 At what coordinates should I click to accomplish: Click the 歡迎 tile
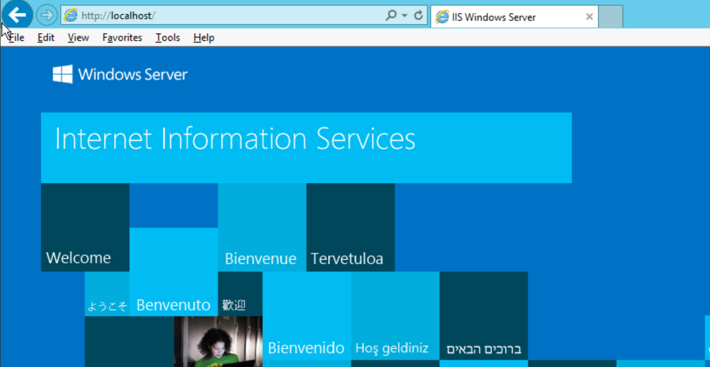point(240,294)
